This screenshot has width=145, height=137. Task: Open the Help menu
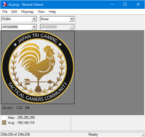pos(52,12)
